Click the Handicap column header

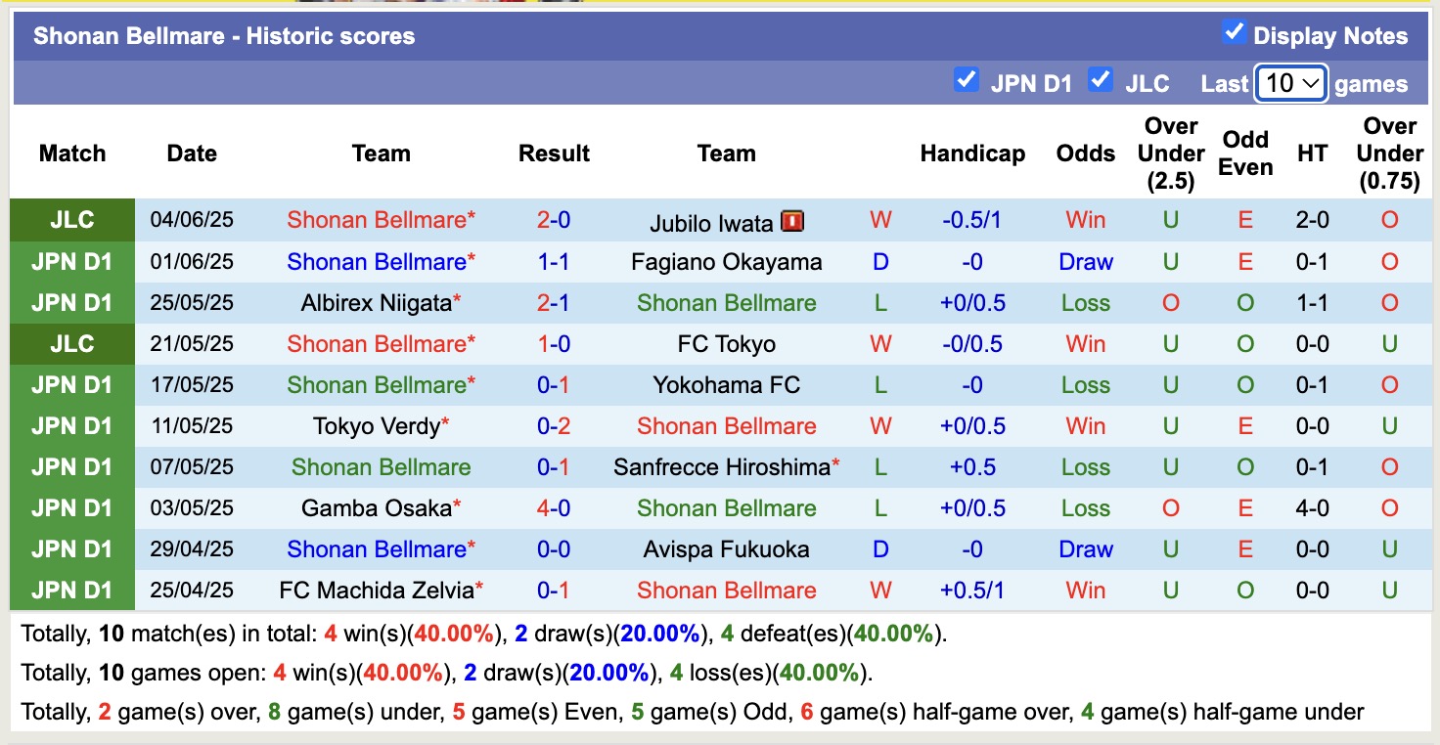pyautogui.click(x=972, y=153)
